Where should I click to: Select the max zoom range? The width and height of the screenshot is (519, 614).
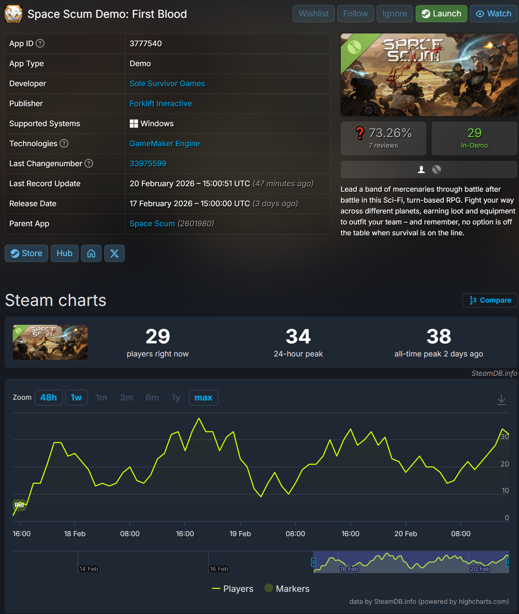[203, 398]
